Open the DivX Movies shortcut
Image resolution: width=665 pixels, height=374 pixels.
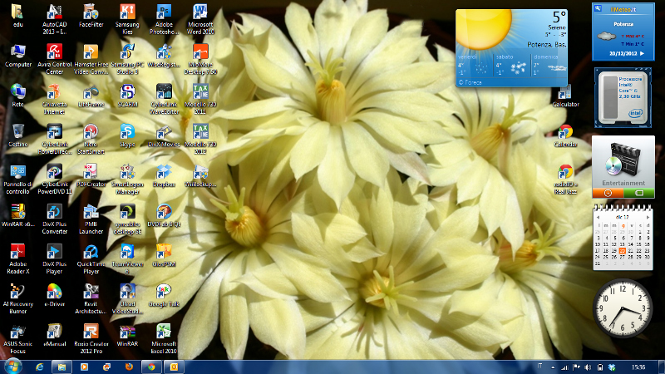(x=164, y=135)
